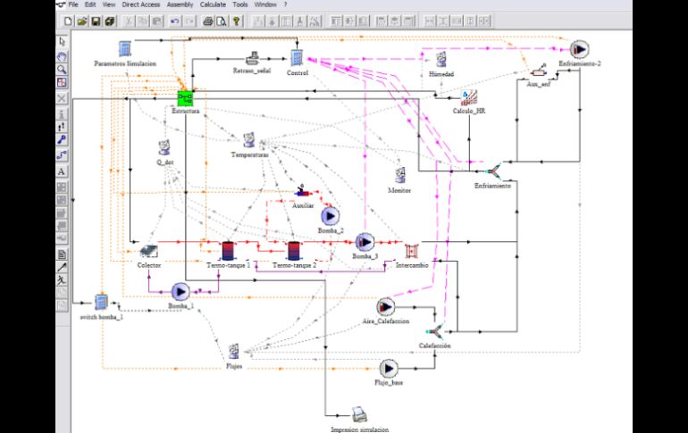Viewport: 688px width, 433px height.
Task: Select the Termo-tanque 1 storage tank component
Action: 228,250
